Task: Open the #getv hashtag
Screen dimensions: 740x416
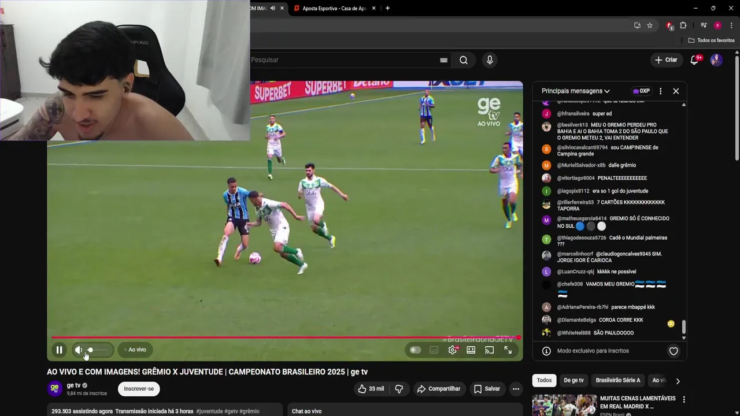Action: (x=231, y=411)
